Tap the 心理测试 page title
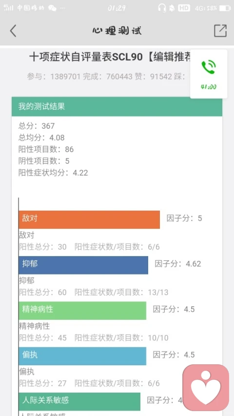 [x=117, y=31]
